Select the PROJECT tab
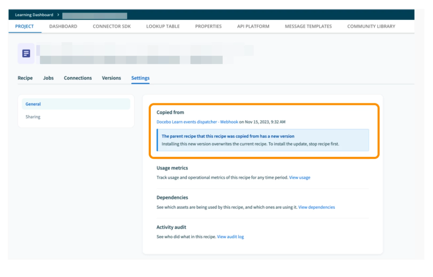433x277 pixels. pos(24,26)
